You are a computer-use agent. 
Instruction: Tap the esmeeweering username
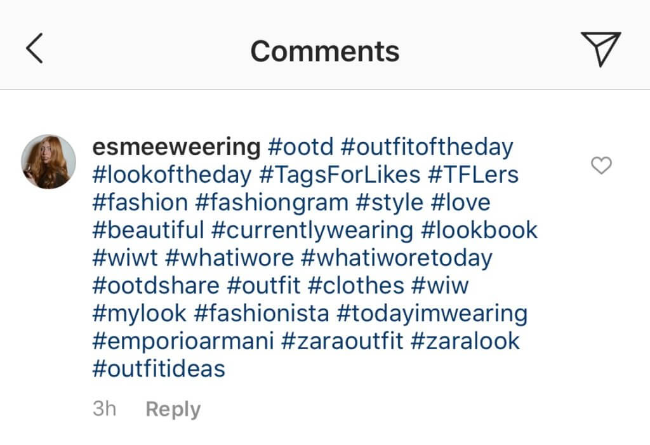pos(176,147)
